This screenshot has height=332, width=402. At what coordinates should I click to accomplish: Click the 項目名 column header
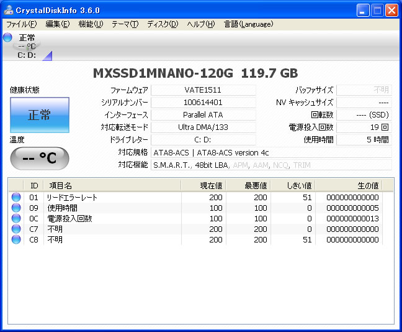(112, 185)
